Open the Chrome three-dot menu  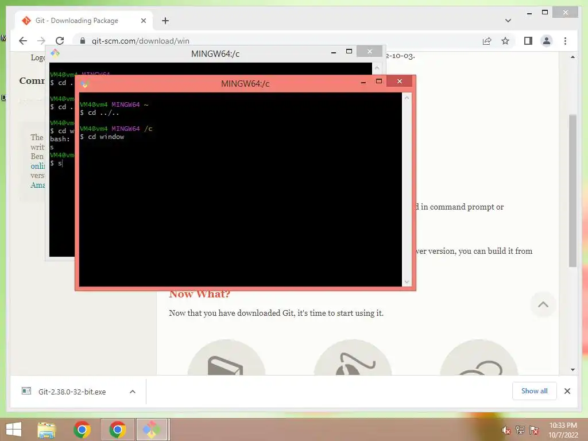[565, 41]
